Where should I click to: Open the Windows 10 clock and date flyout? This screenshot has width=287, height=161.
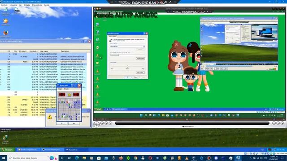click(274, 158)
